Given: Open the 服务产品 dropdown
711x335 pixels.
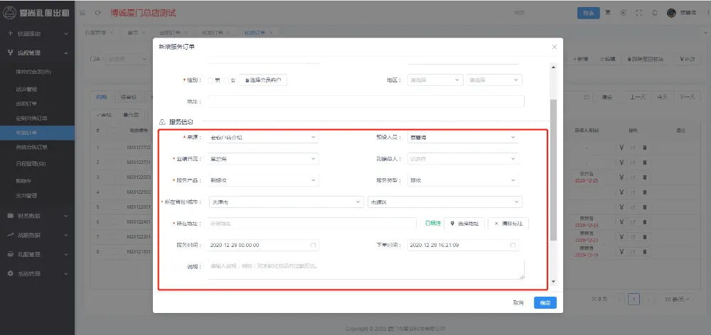Looking at the screenshot, I should 263,180.
